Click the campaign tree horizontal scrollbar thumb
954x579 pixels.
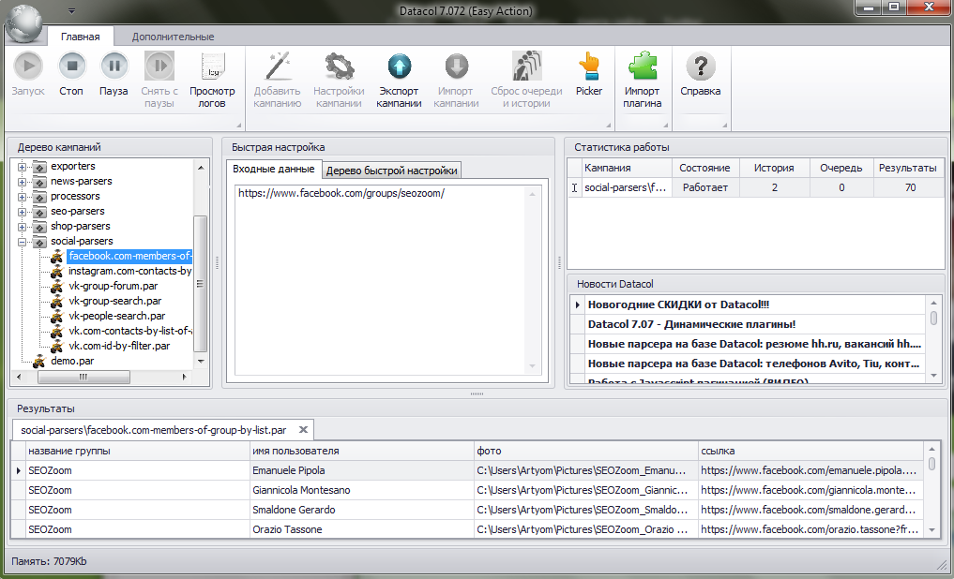click(83, 377)
